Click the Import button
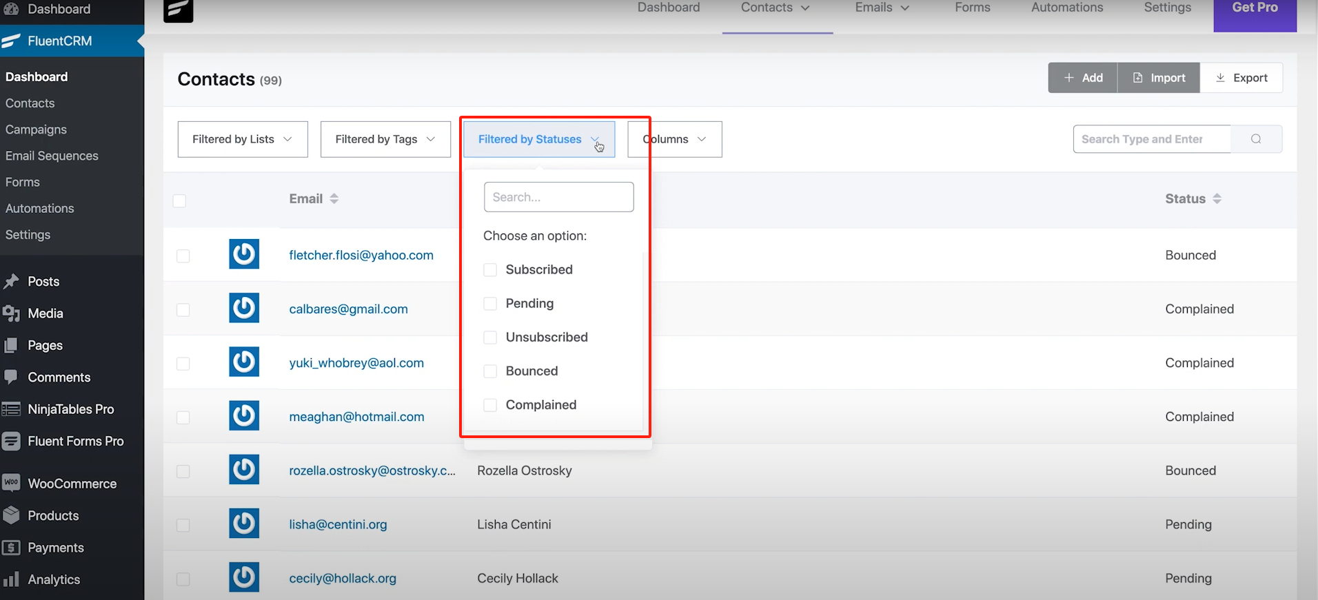 [1159, 78]
